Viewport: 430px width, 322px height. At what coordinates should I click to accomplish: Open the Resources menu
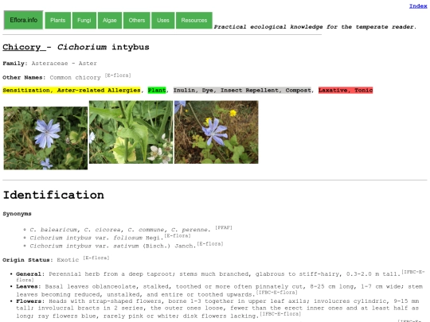click(194, 20)
